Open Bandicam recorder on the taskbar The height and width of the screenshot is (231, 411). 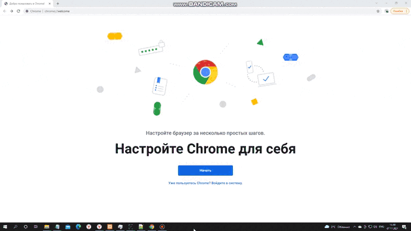pyautogui.click(x=162, y=227)
